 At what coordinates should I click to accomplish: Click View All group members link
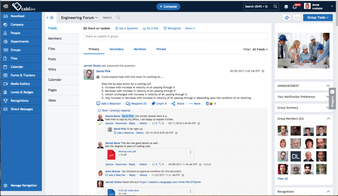[283, 179]
